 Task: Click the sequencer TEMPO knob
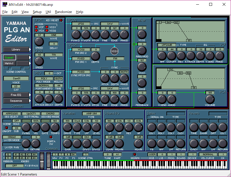(x=55, y=127)
